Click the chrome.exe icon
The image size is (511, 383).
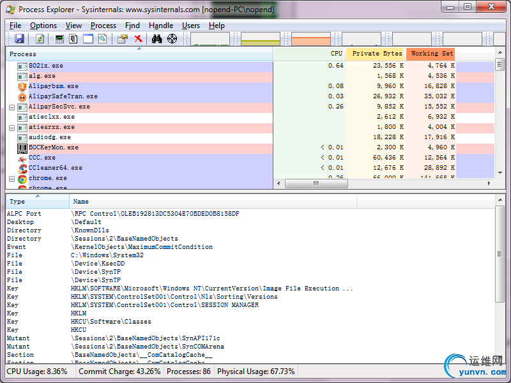[22, 179]
